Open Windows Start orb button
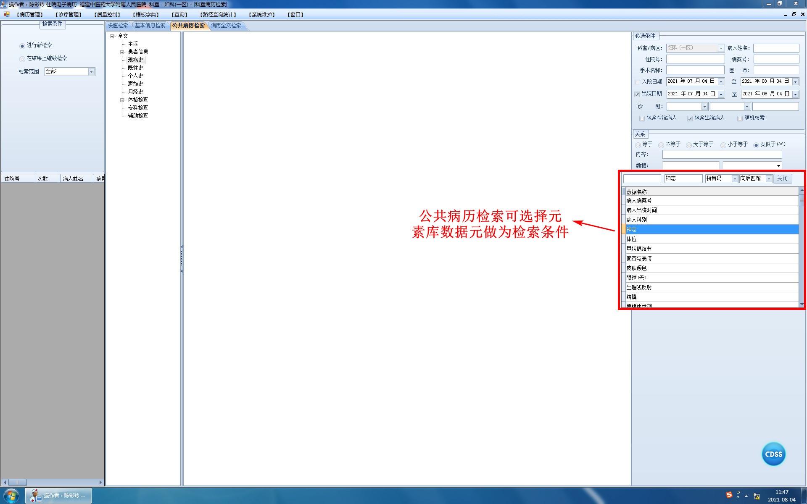The width and height of the screenshot is (807, 504). pyautogui.click(x=11, y=496)
